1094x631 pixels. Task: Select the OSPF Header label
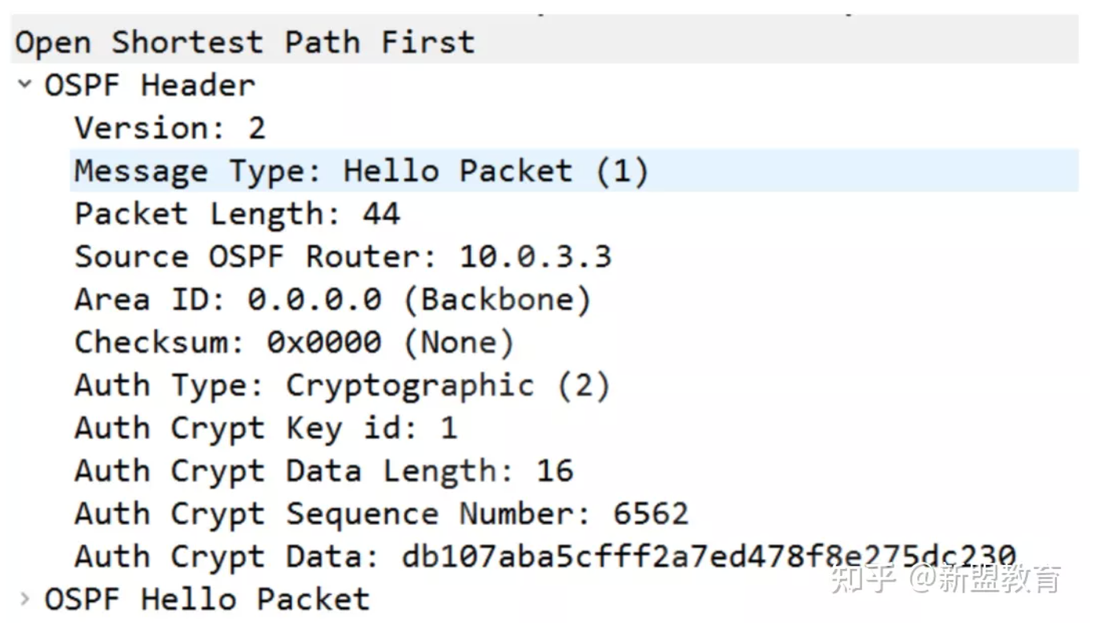click(149, 85)
